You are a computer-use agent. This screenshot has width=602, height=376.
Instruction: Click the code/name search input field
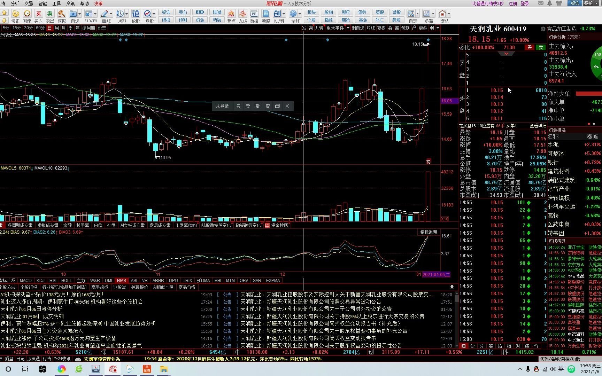tap(570, 359)
